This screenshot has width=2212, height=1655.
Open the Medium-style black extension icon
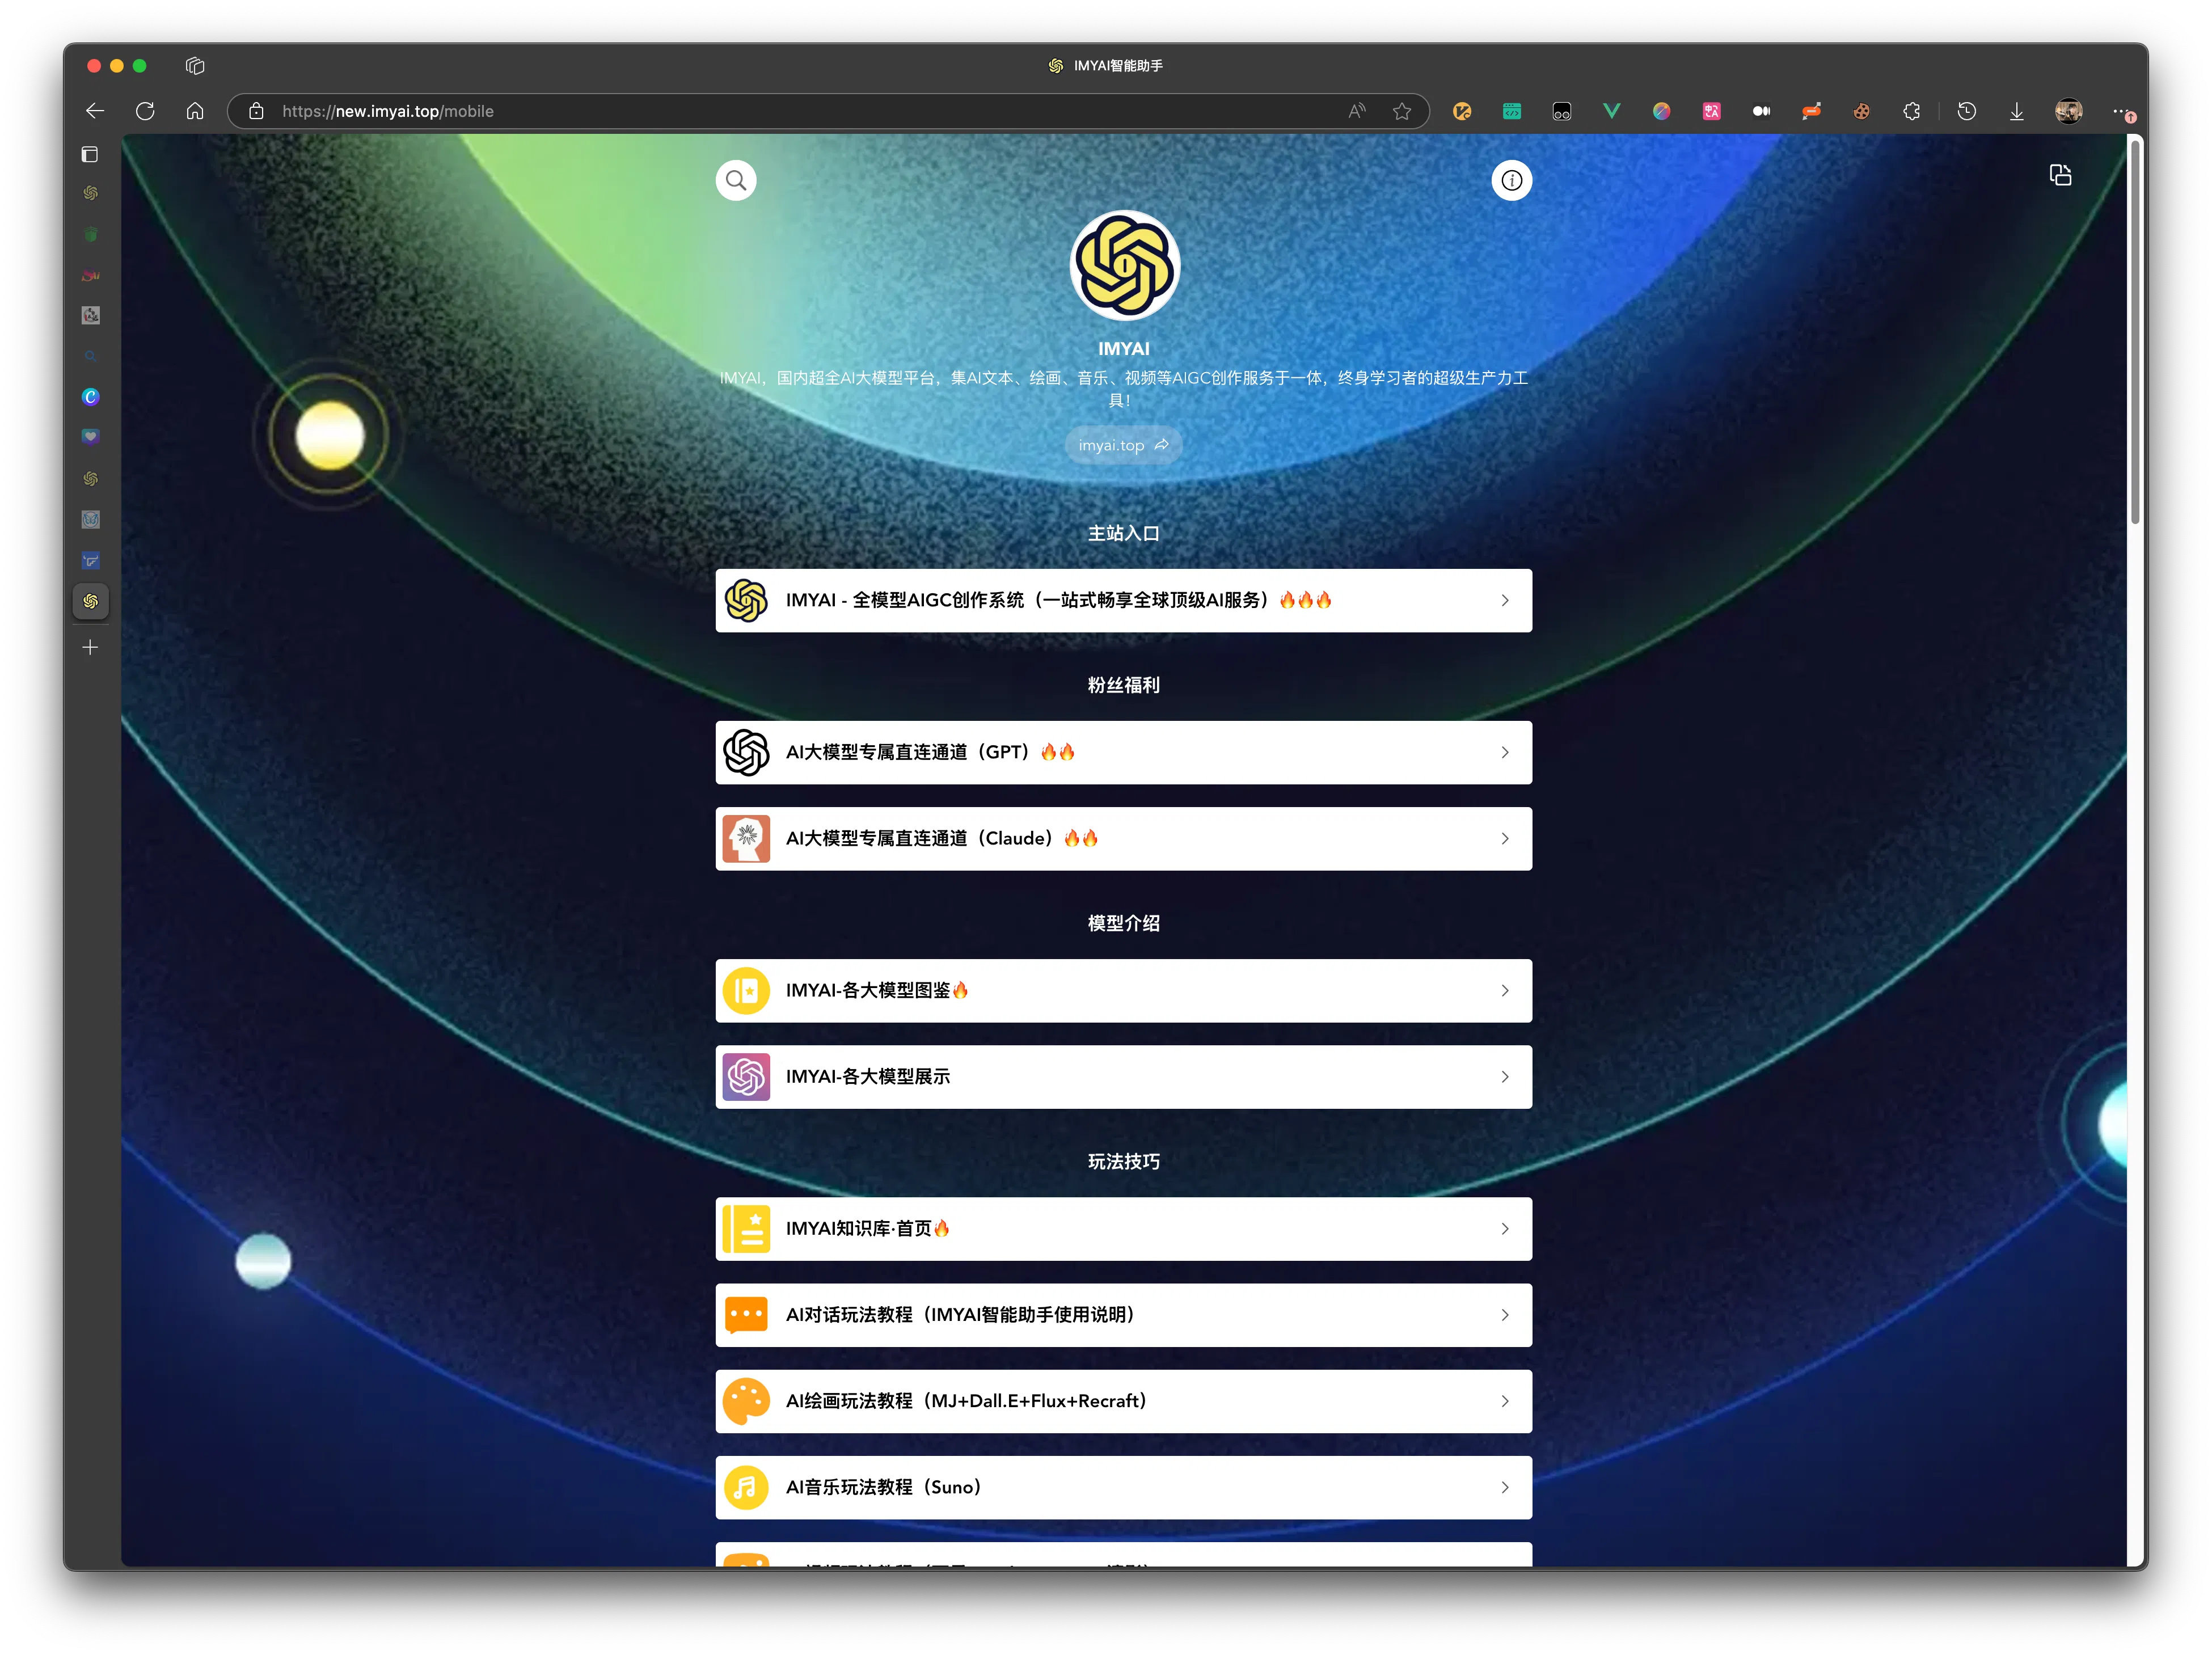[1761, 111]
